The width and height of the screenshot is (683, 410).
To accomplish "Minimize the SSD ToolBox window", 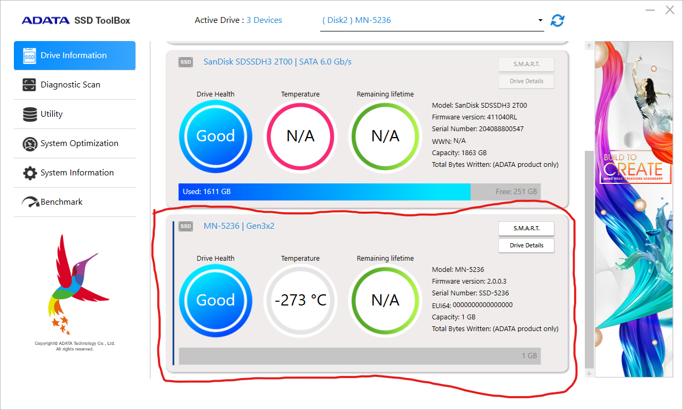I will click(650, 10).
